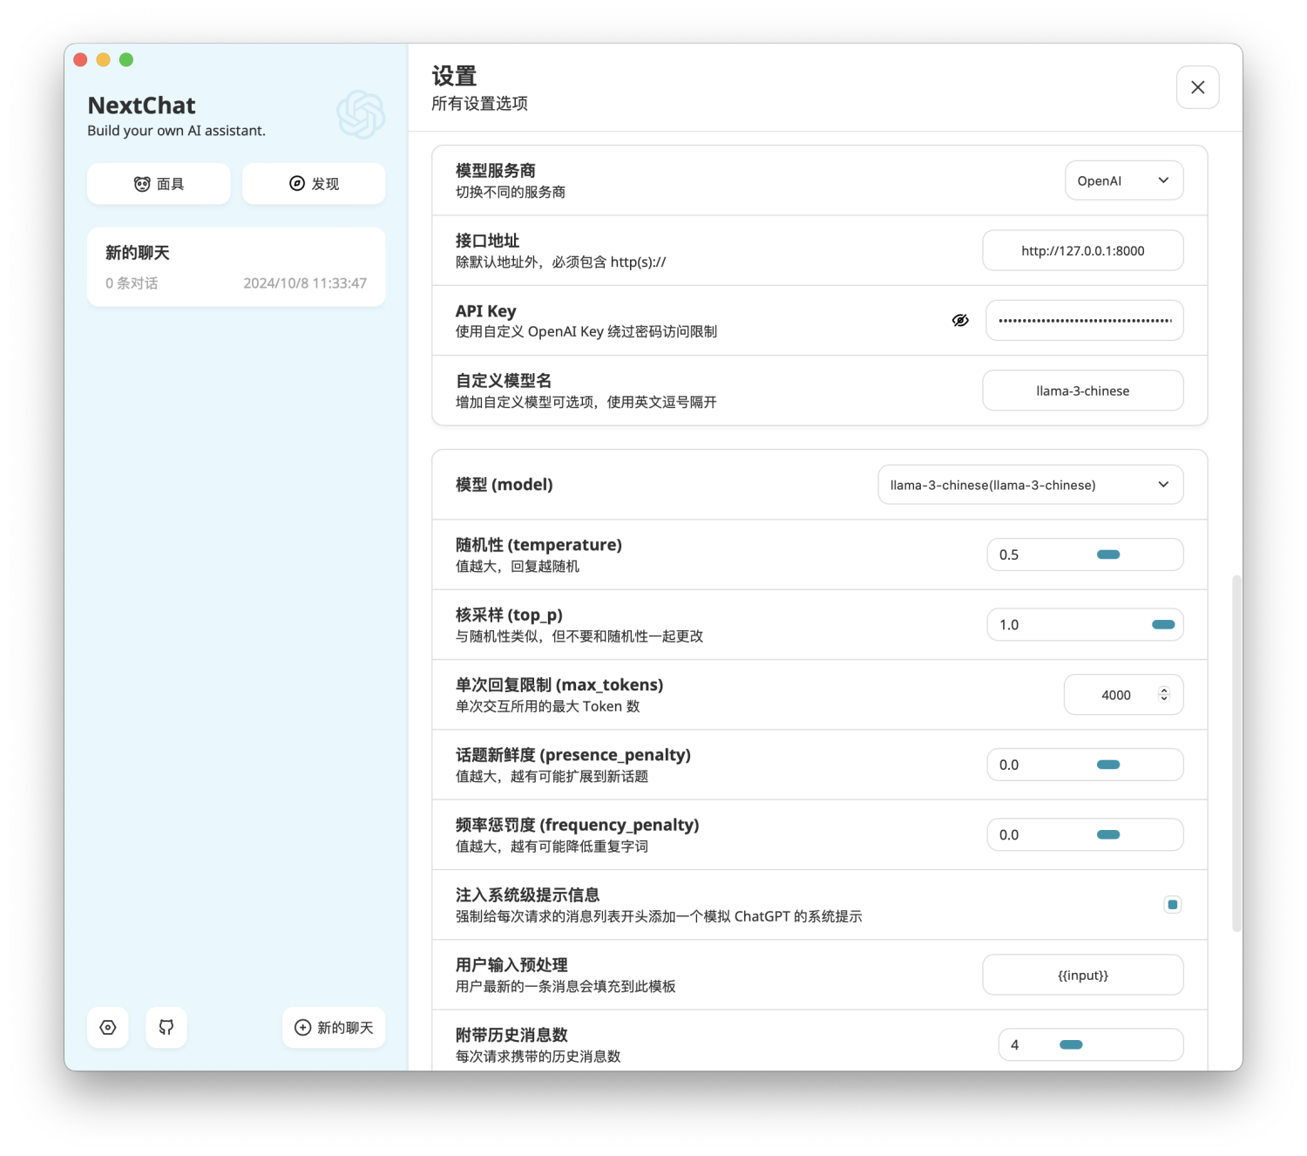Click the 自定义模型名 input field

[x=1082, y=391]
